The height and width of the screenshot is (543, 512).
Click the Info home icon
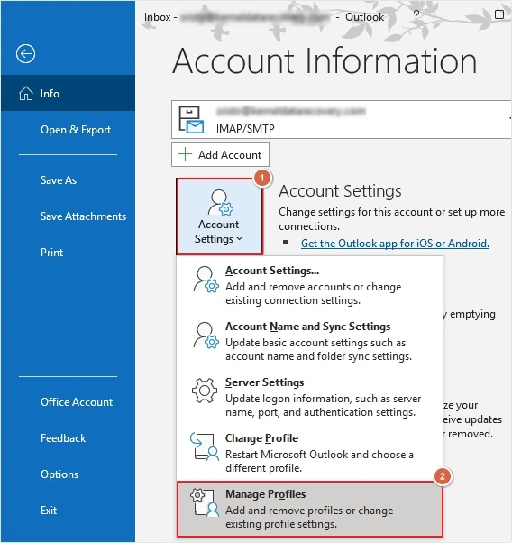[x=26, y=94]
